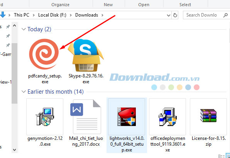This screenshot has height=158, width=230.
Task: Select the License-for-8.15.zip archive icon
Action: (208, 116)
